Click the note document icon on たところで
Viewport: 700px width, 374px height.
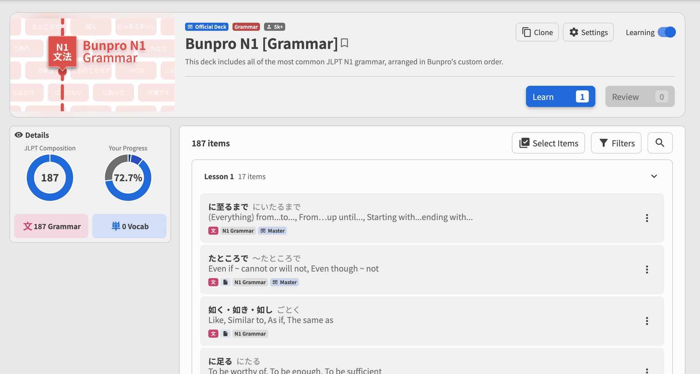[x=225, y=282]
